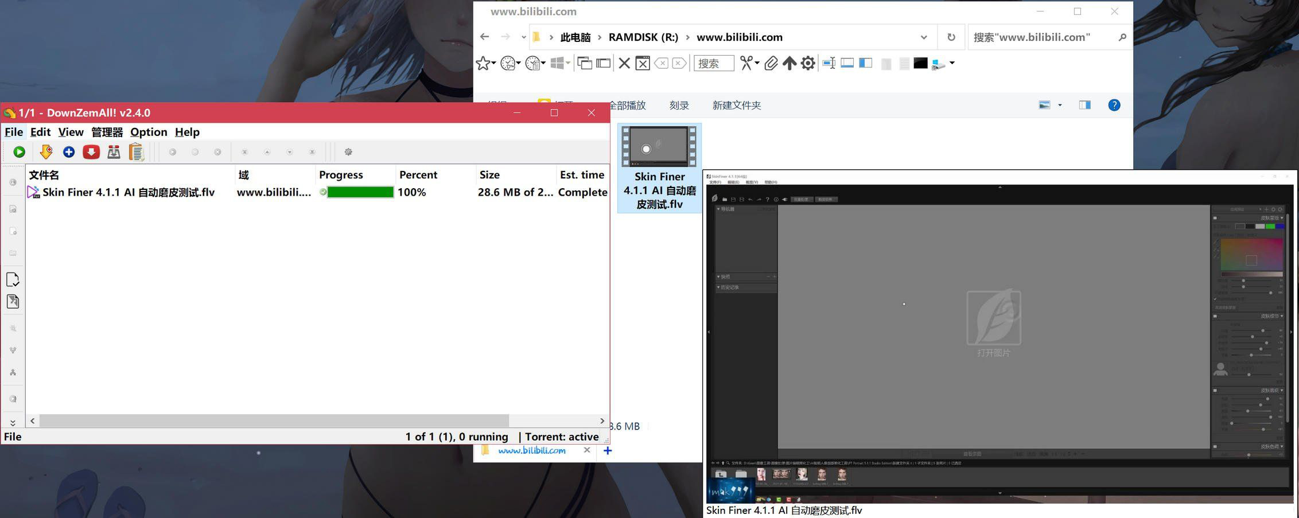This screenshot has width=1299, height=518.
Task: Click the Est. time column header
Action: click(x=582, y=175)
